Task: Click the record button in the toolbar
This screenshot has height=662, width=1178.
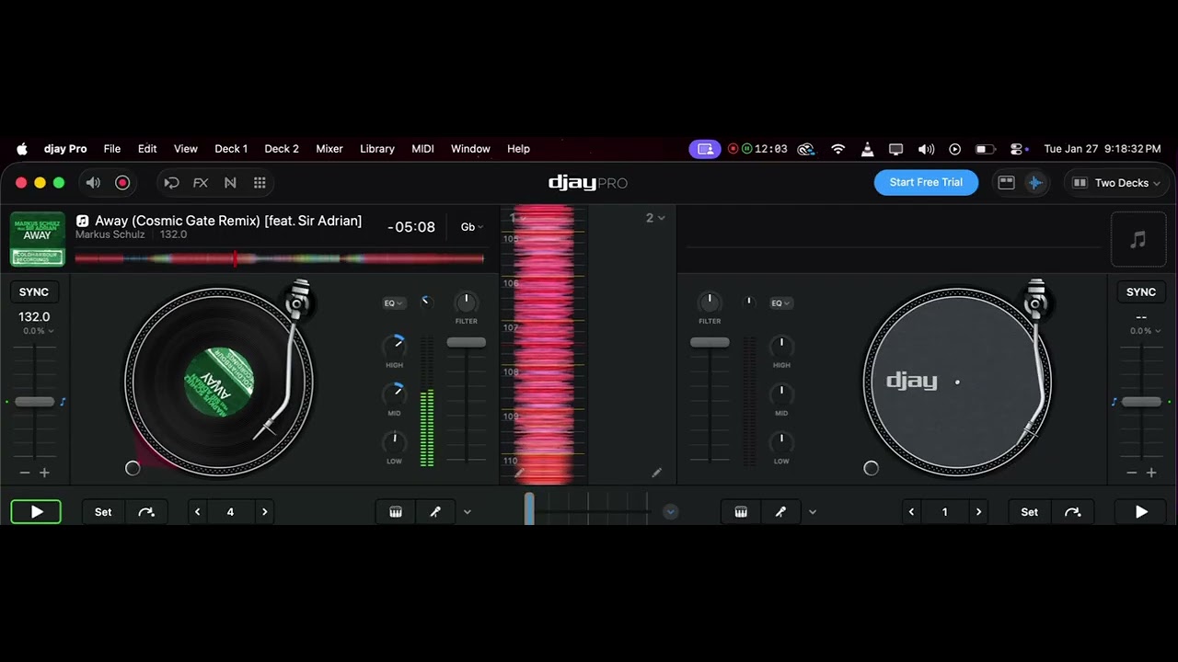Action: coord(122,183)
